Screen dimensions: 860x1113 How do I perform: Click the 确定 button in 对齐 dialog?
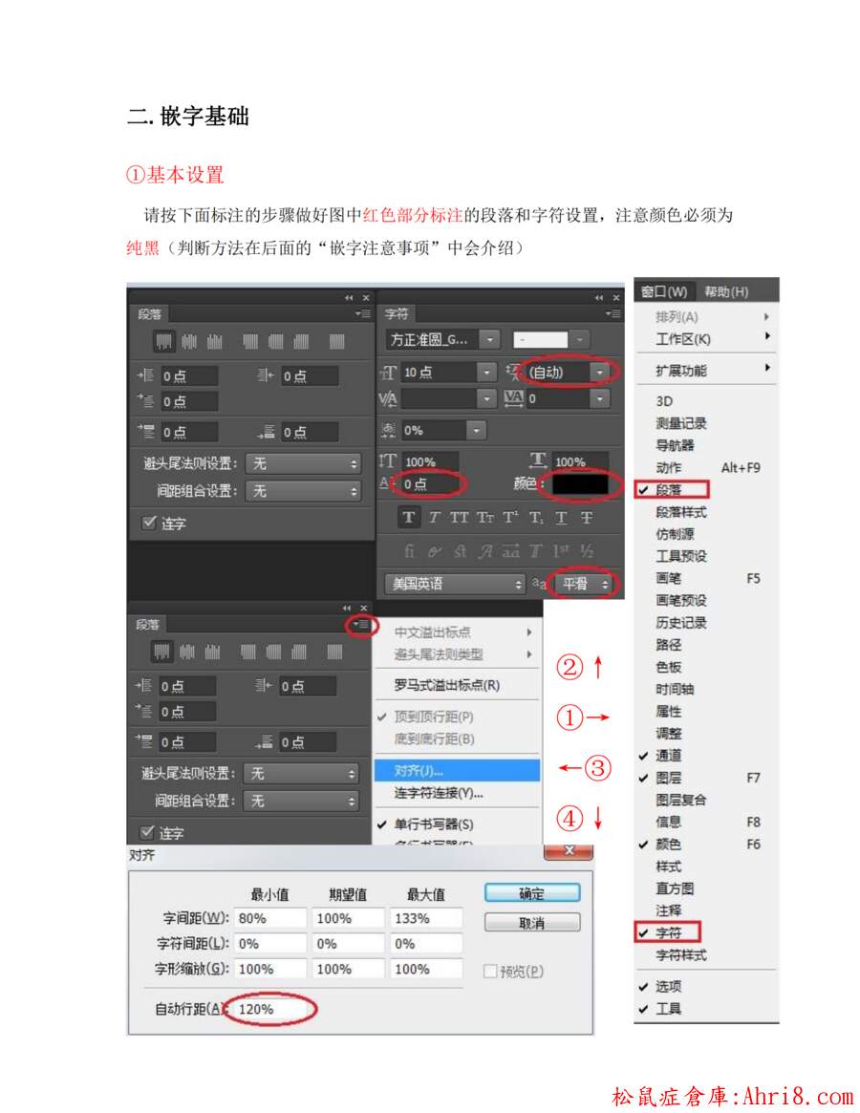coord(531,893)
